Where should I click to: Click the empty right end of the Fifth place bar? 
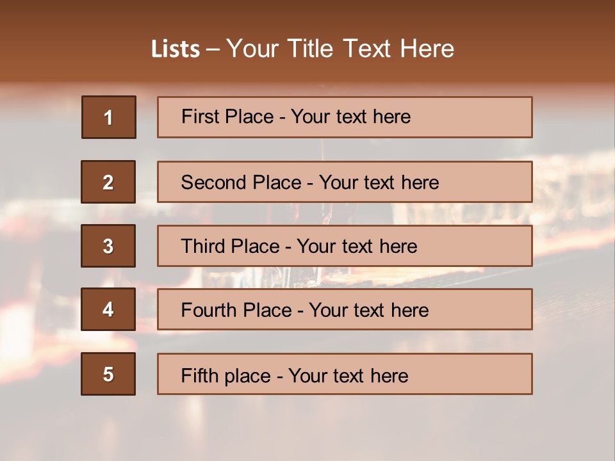[471, 374]
